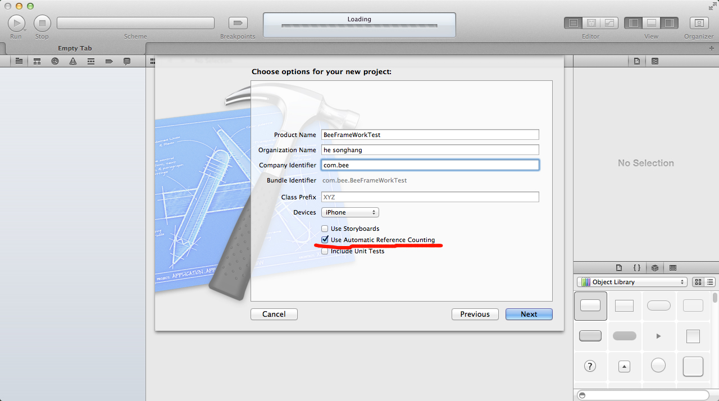Image resolution: width=719 pixels, height=401 pixels.
Task: Select the Rounded Rect Button thumbnail
Action: 658,306
